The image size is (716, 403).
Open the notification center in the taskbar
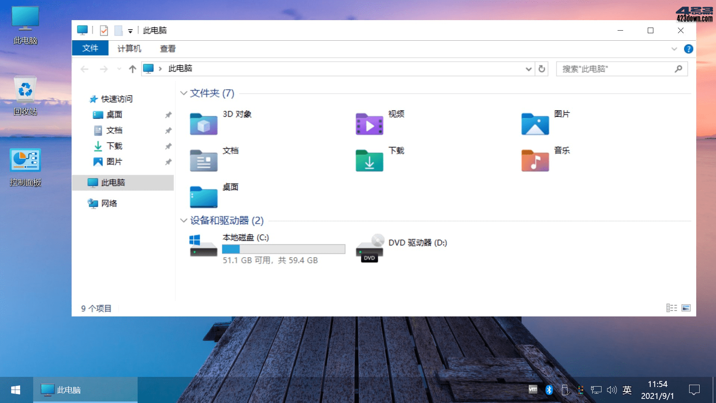point(694,390)
